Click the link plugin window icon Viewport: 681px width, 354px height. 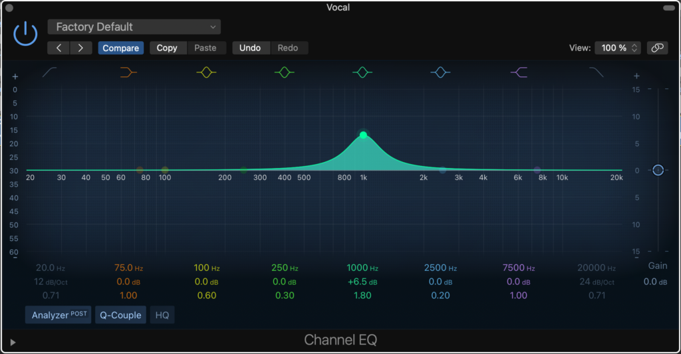(x=657, y=48)
